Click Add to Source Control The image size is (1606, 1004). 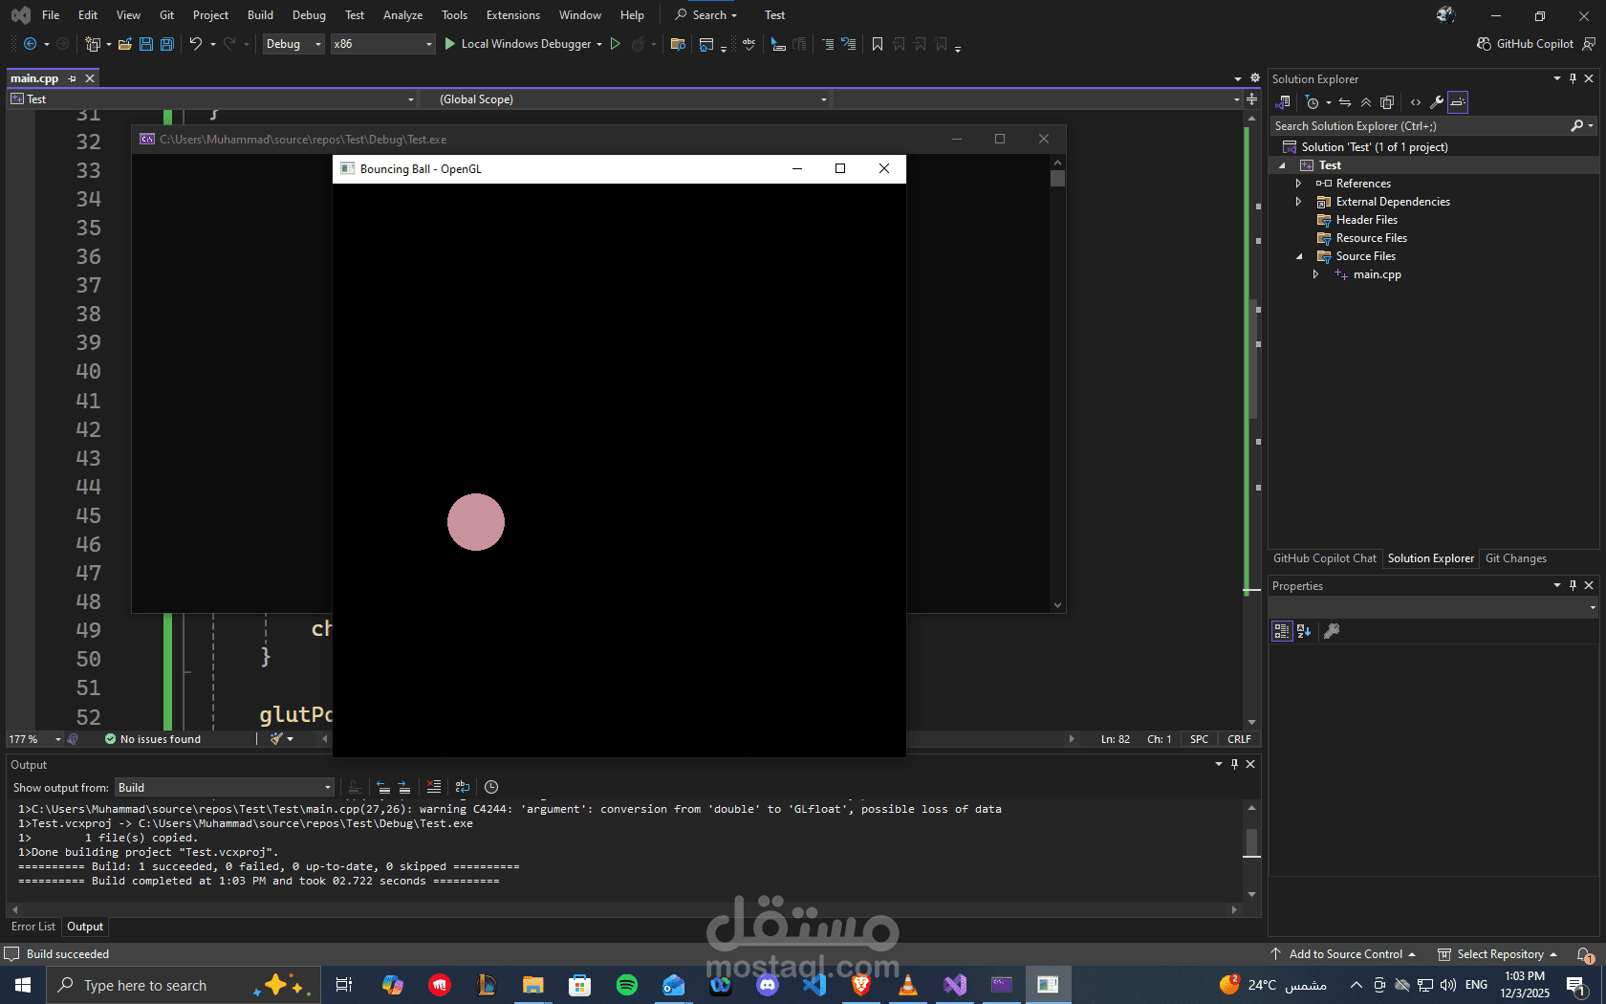(x=1343, y=954)
